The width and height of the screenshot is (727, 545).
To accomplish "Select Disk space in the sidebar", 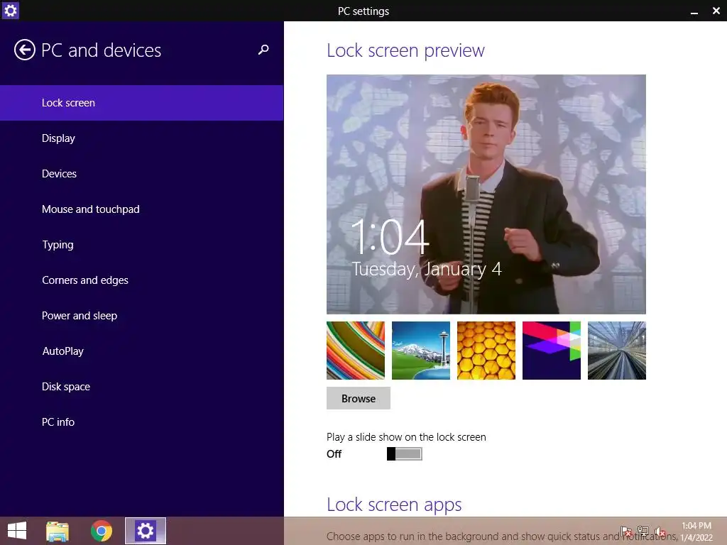I will [141, 387].
